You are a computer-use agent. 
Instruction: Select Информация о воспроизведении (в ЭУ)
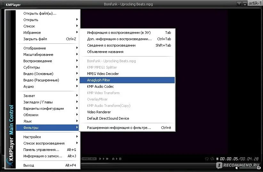(x=127, y=33)
